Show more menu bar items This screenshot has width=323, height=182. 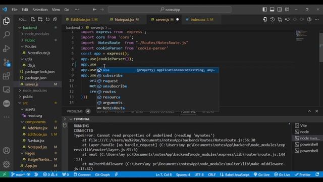click(x=77, y=10)
